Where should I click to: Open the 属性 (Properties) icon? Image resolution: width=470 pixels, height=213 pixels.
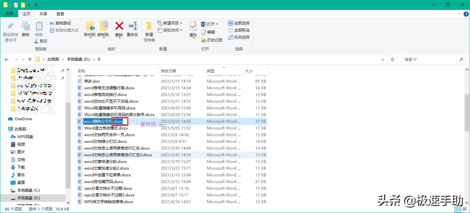(193, 31)
